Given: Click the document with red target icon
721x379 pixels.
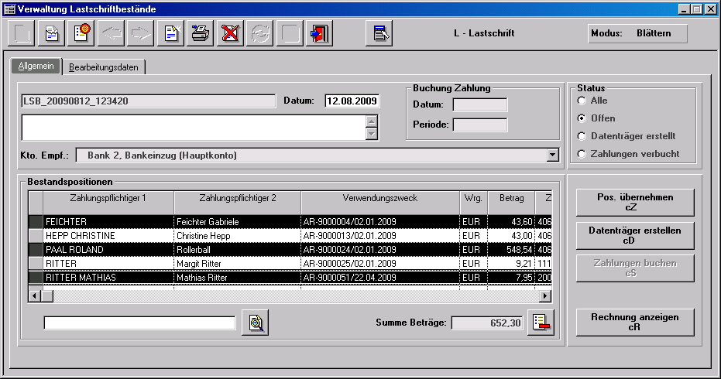Looking at the screenshot, I should 81,34.
